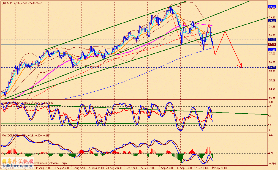Viewport: 278px width, 170px height.
Task: Click the 1.37 MACD scale value
Action: (x=271, y=135)
